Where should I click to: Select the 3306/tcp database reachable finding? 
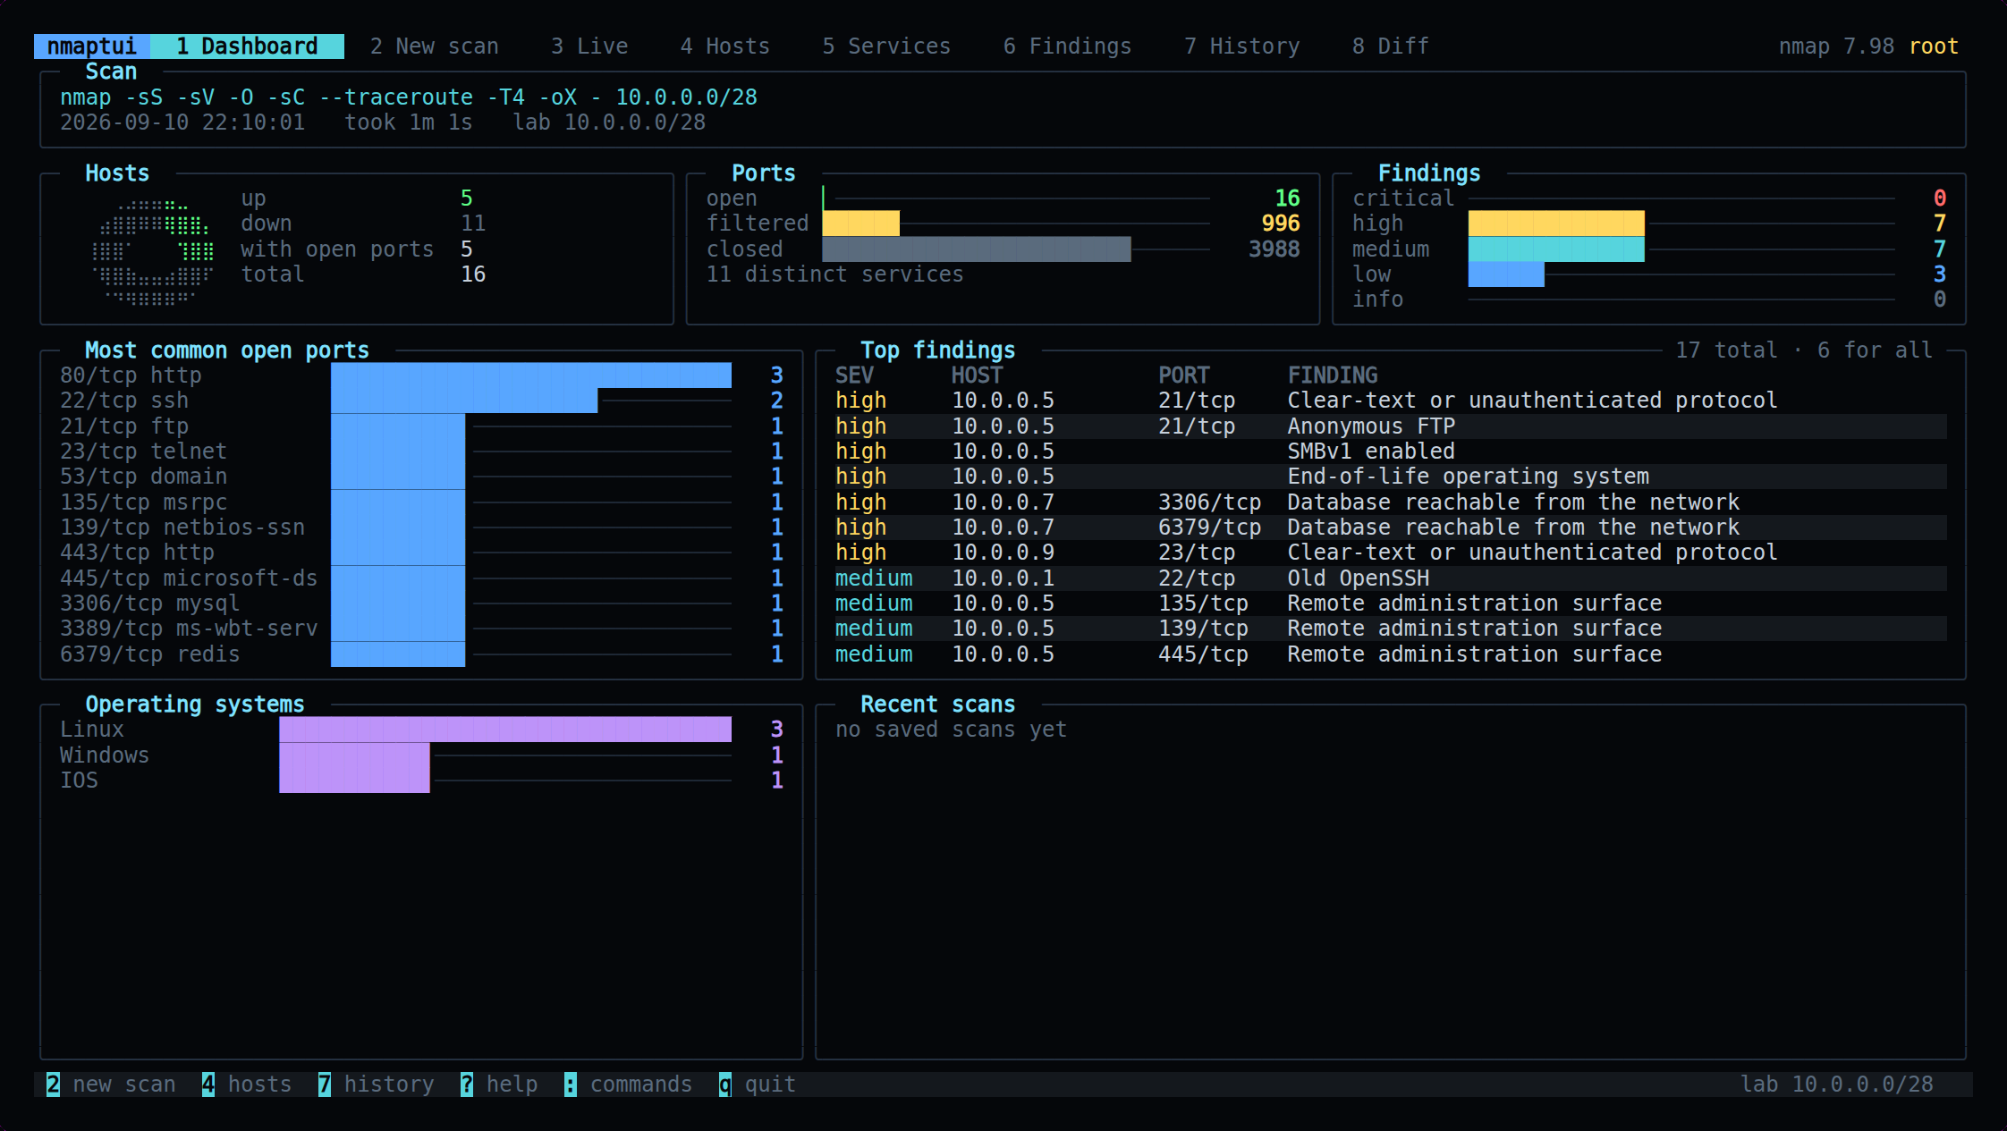point(1391,502)
